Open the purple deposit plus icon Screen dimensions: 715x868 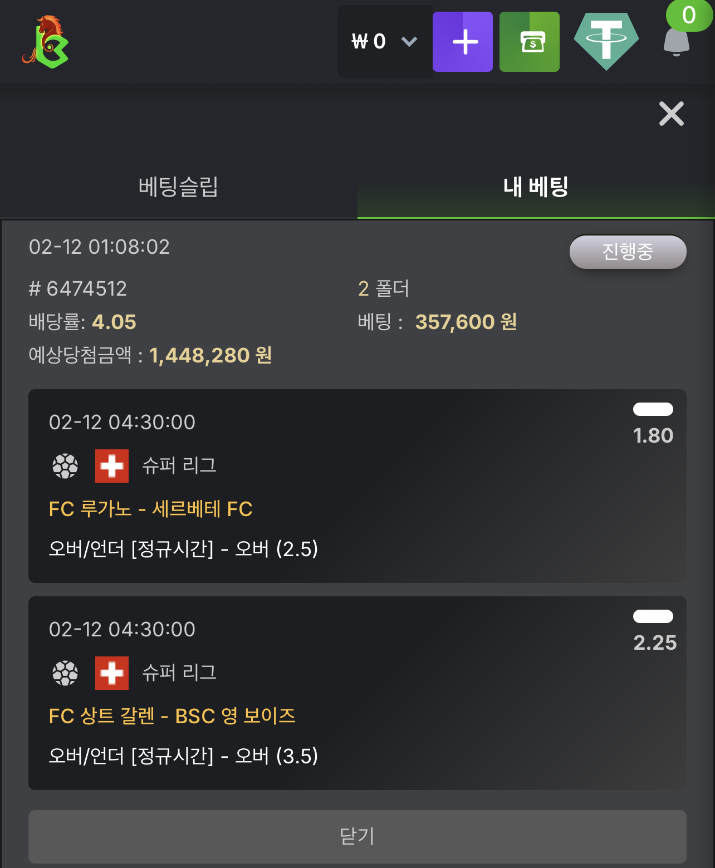463,41
